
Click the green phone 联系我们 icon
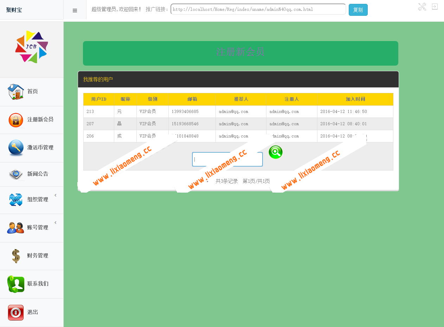(x=16, y=284)
